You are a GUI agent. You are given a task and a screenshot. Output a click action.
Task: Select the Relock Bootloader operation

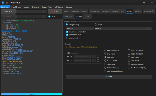pos(129,54)
